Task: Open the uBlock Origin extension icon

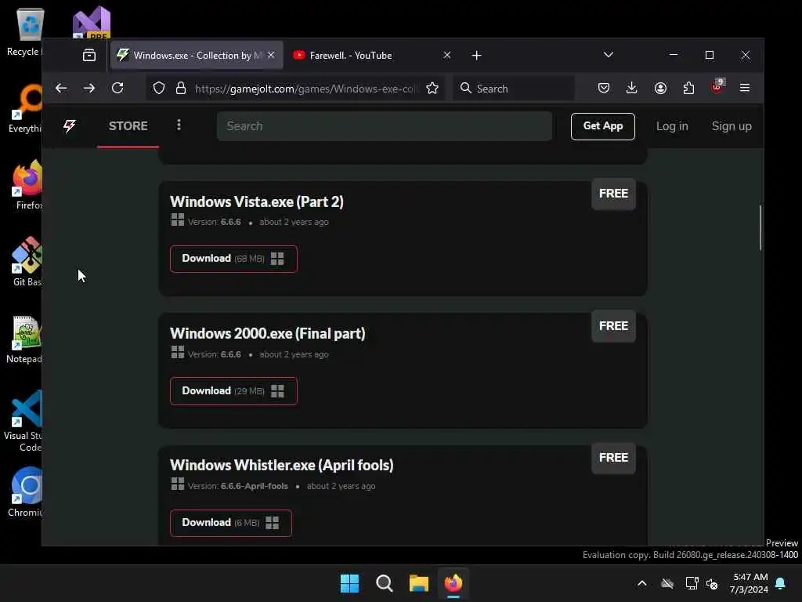Action: [x=717, y=87]
